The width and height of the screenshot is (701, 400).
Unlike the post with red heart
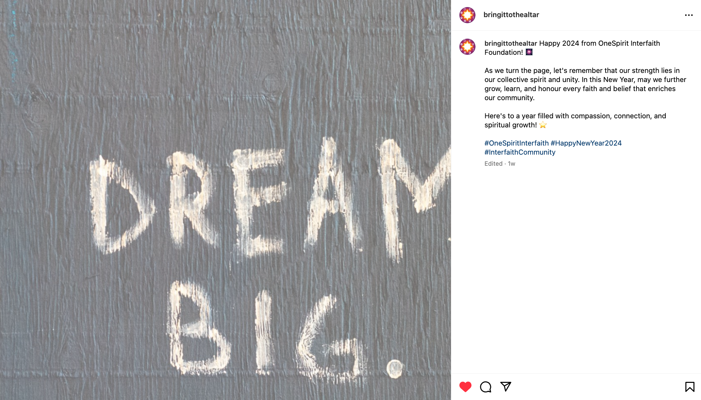pos(465,387)
